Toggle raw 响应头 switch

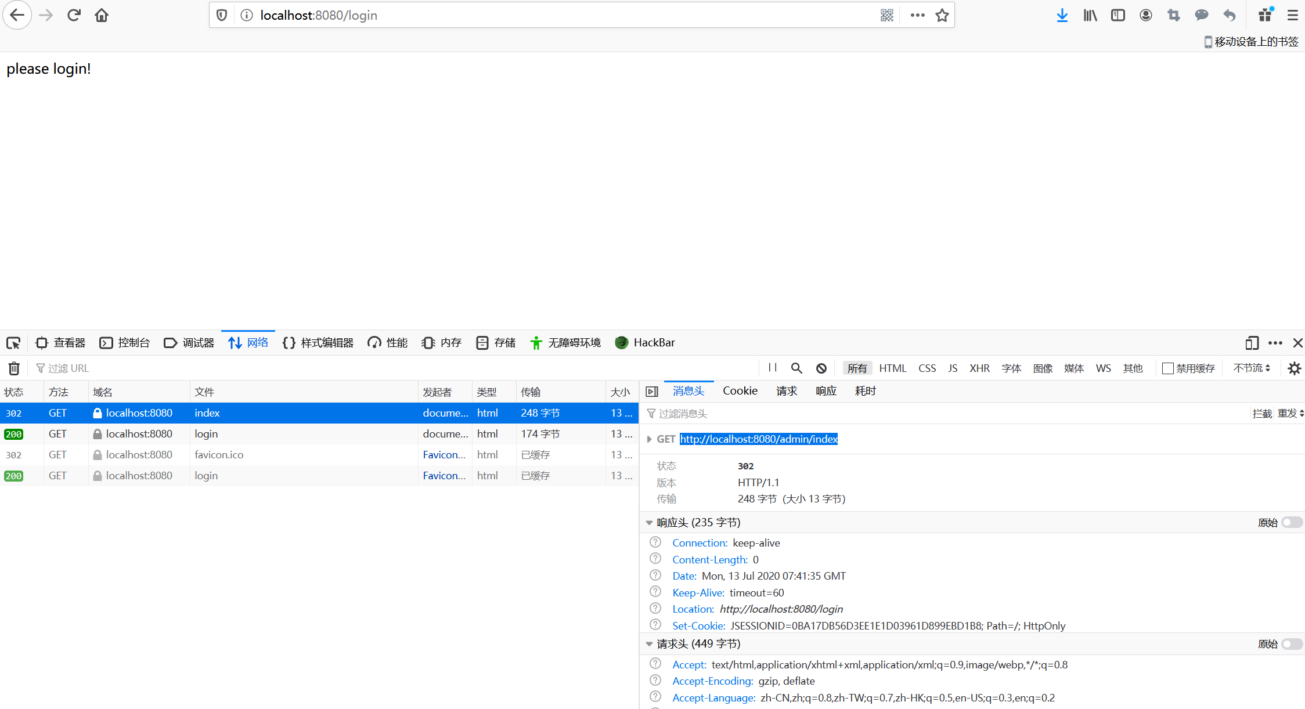(x=1292, y=522)
